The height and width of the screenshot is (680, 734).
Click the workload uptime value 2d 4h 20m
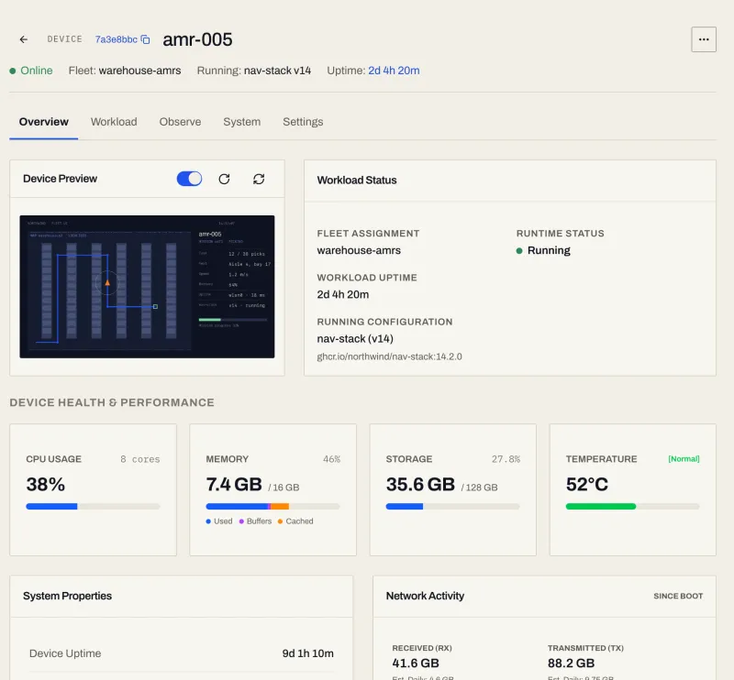(x=342, y=294)
